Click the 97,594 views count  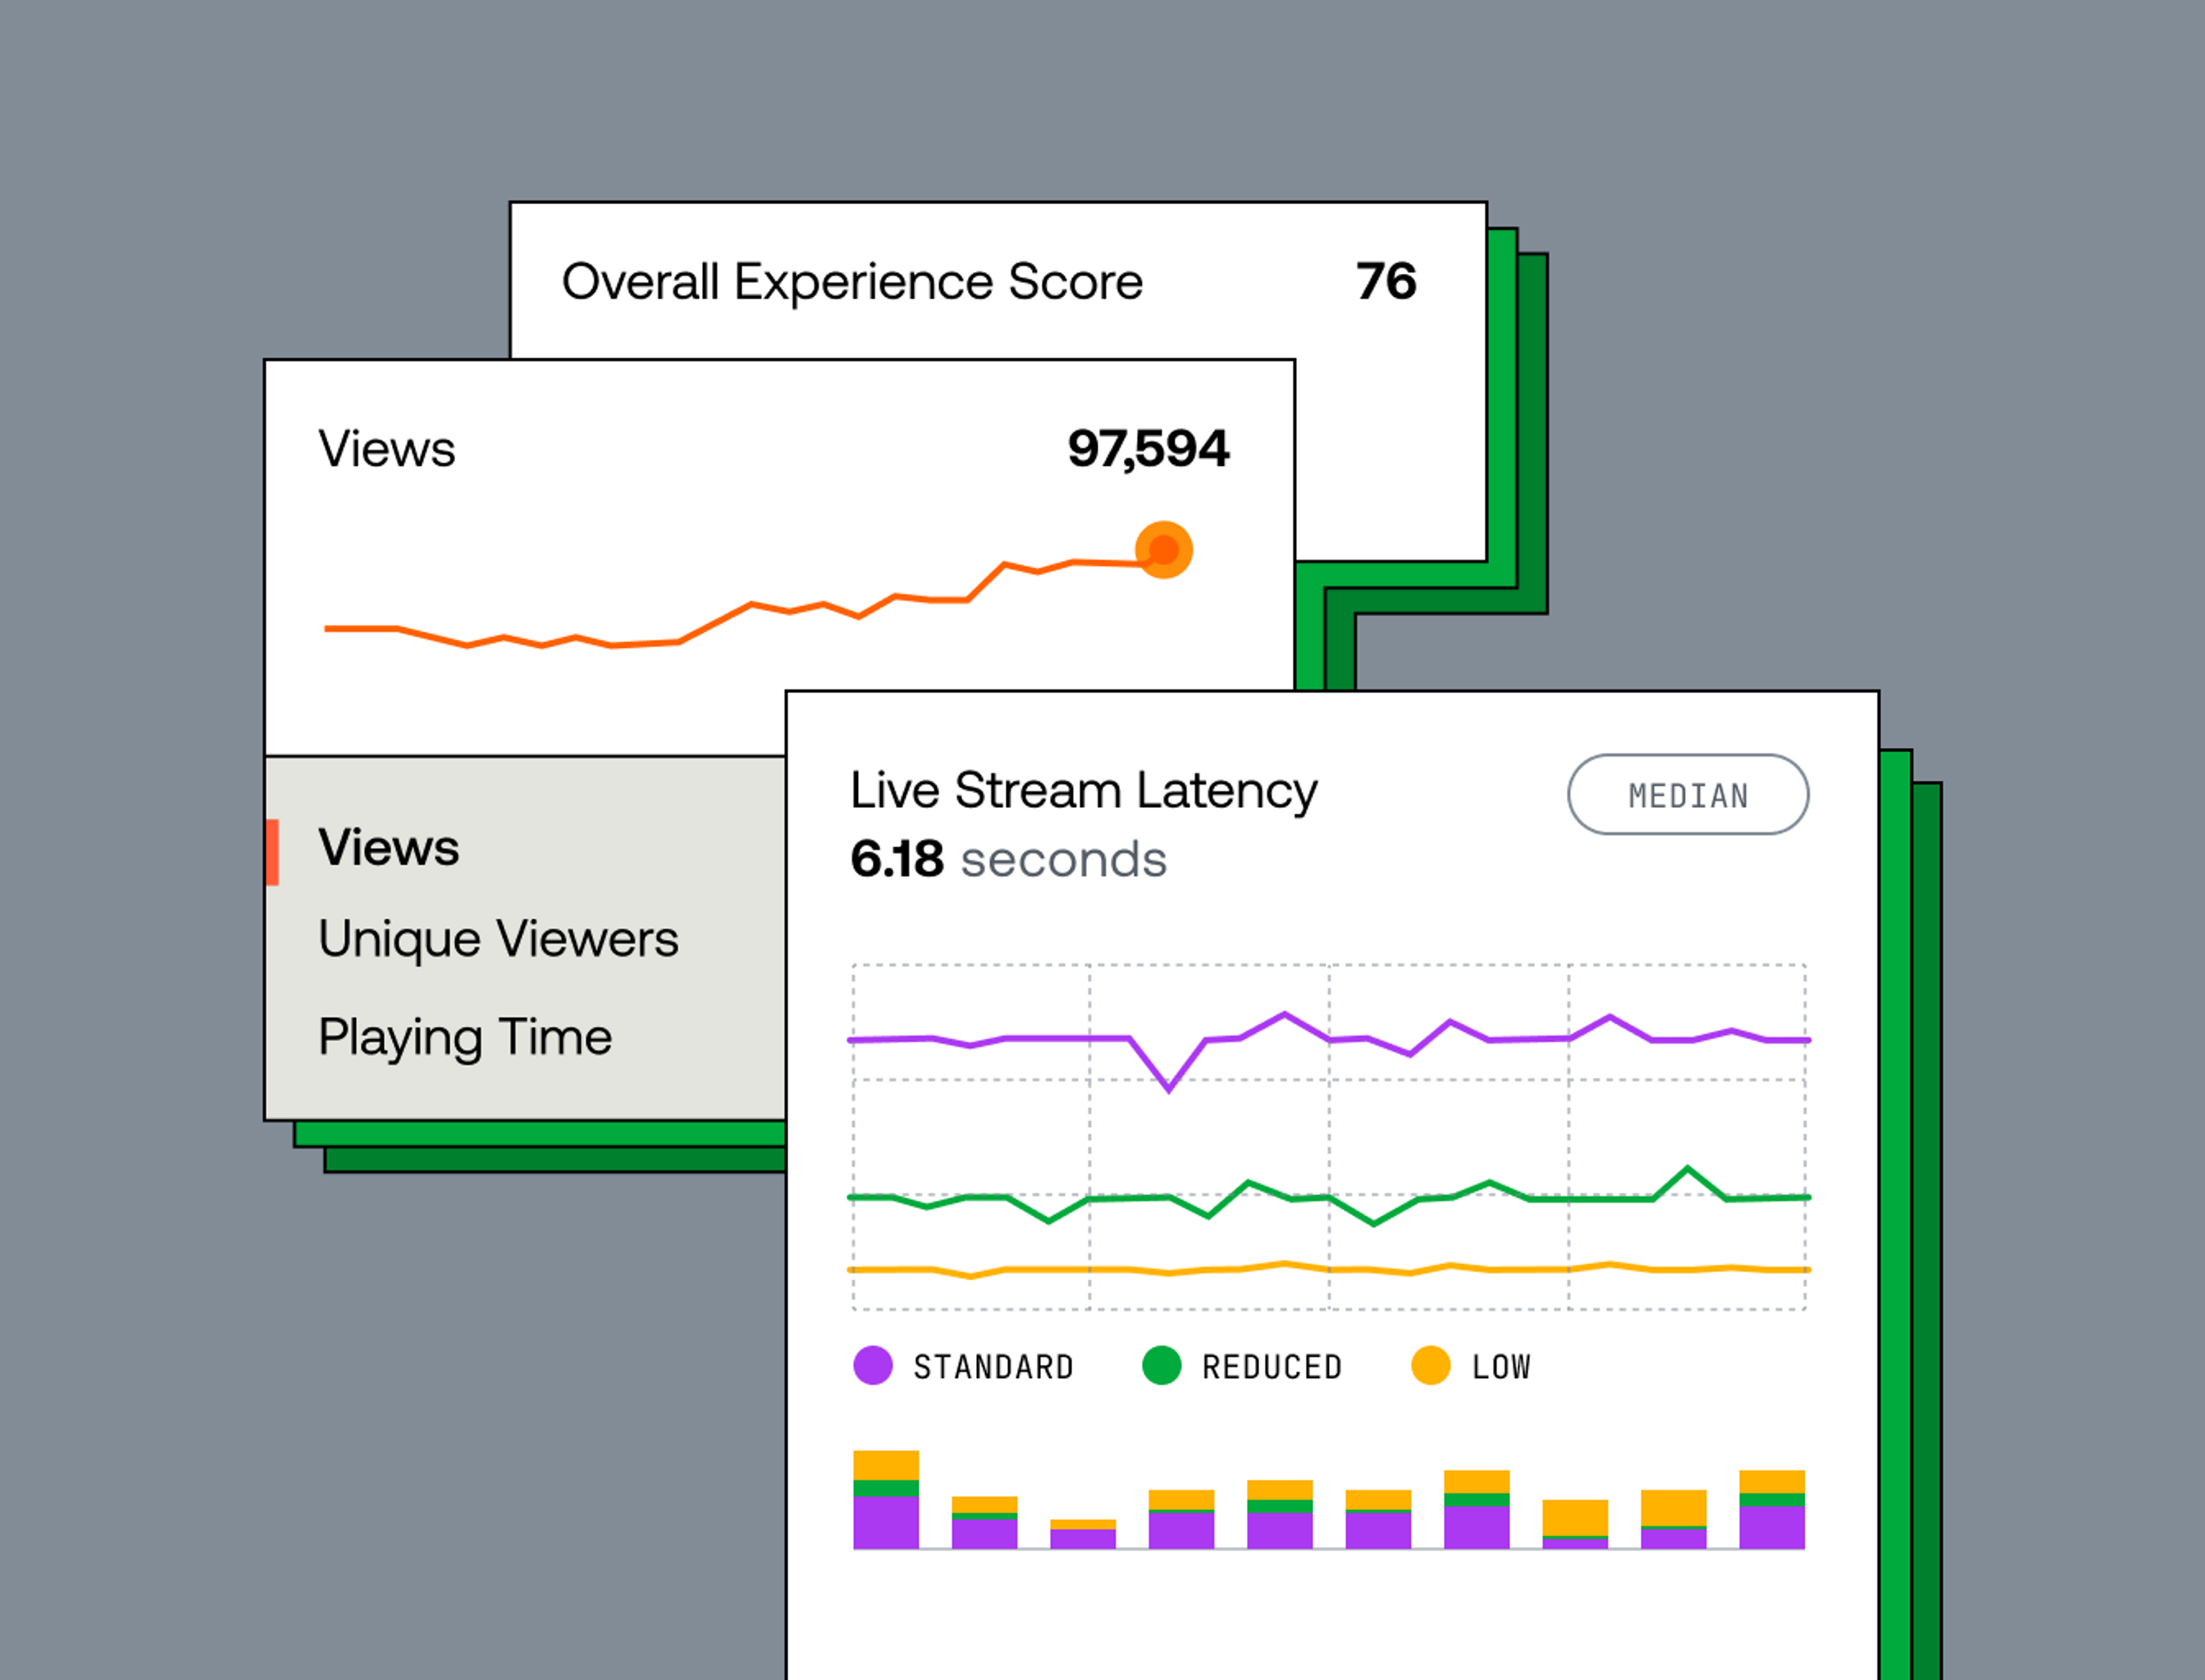point(1148,448)
